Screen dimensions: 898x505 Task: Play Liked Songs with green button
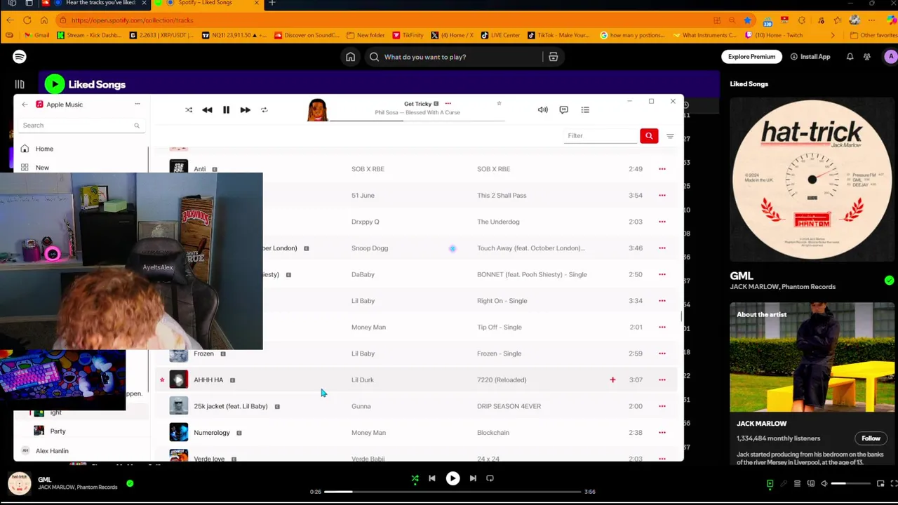point(55,84)
